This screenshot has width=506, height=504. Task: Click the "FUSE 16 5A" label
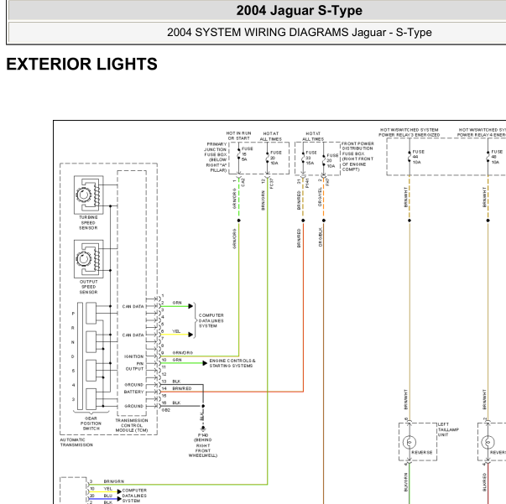(247, 154)
